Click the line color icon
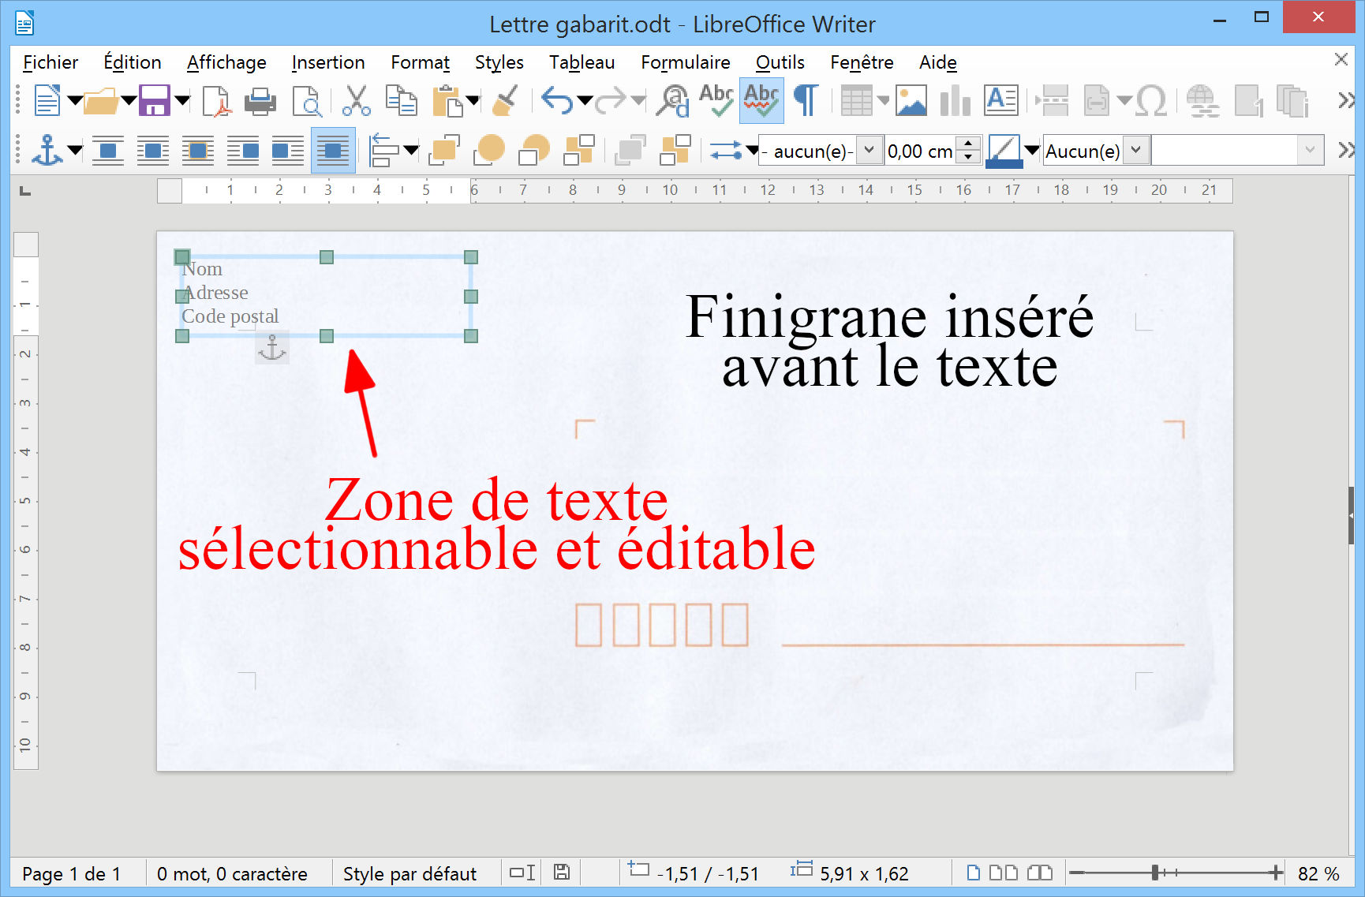The width and height of the screenshot is (1365, 897). 1004,150
